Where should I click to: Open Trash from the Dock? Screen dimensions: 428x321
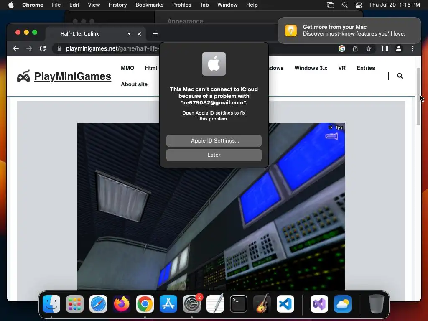376,304
